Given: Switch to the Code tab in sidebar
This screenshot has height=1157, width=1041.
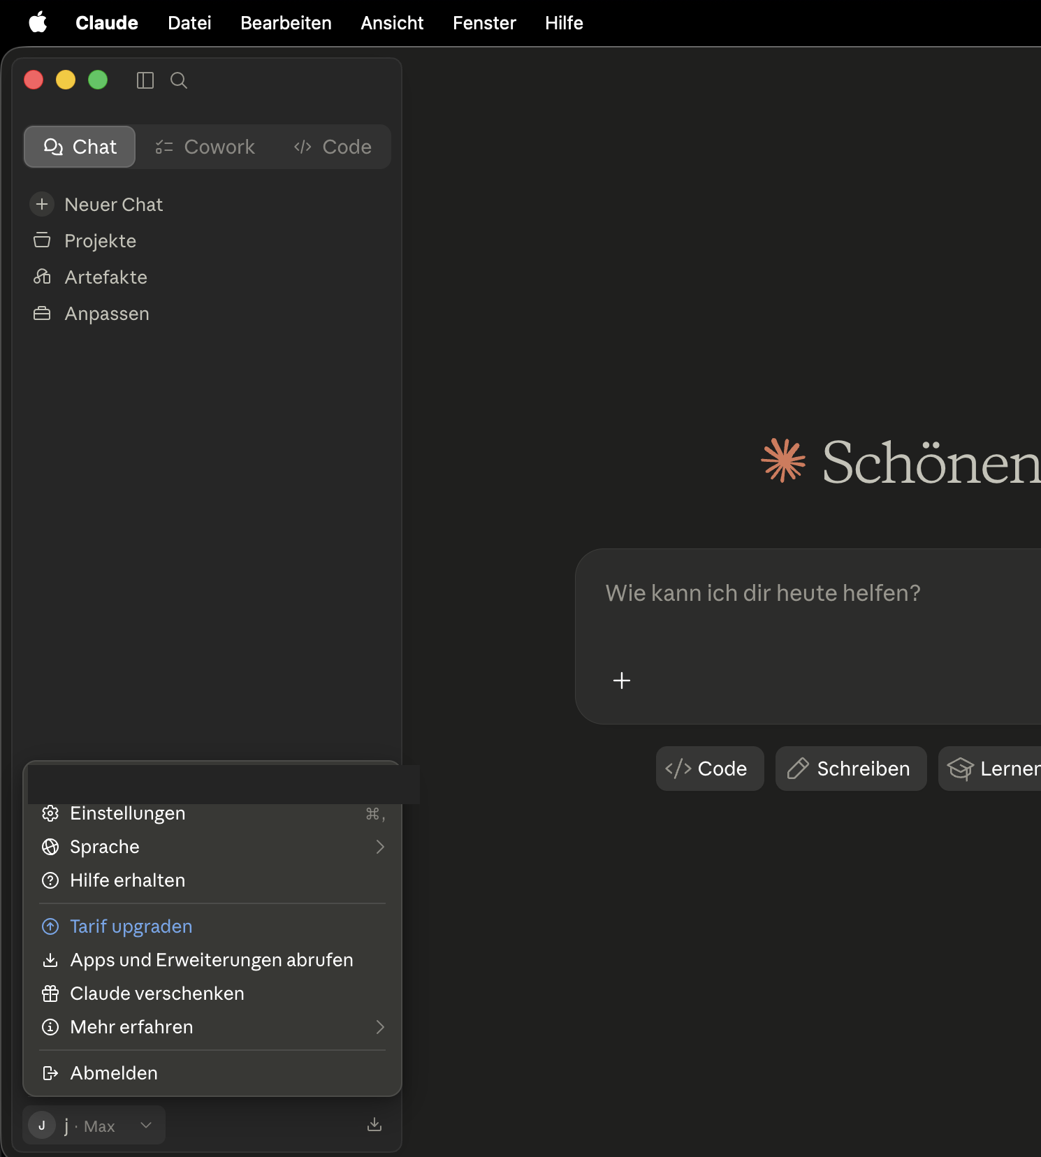Looking at the screenshot, I should (333, 147).
